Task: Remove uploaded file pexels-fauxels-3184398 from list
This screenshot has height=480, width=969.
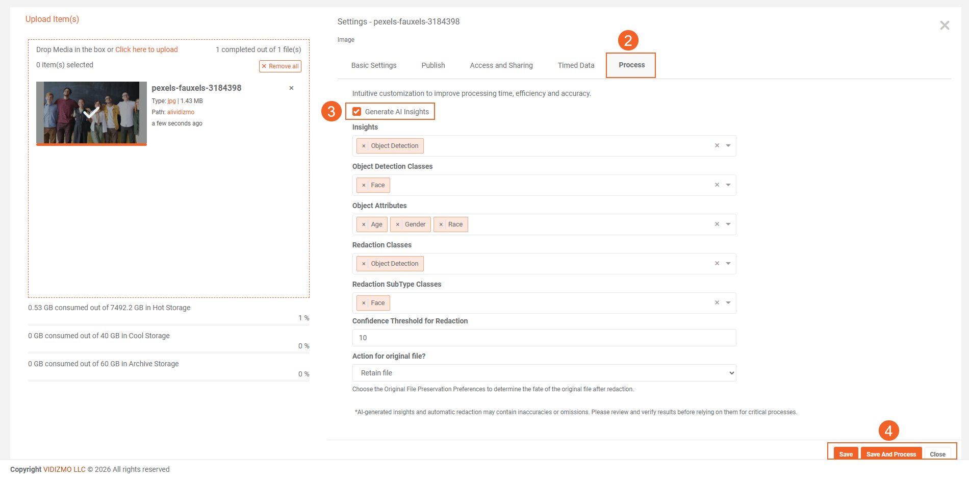Action: click(x=291, y=88)
